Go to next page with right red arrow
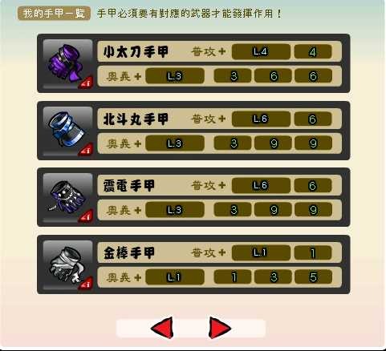This screenshot has height=351, width=386. (220, 328)
